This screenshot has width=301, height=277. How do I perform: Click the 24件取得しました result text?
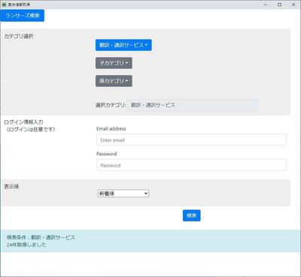(x=26, y=245)
